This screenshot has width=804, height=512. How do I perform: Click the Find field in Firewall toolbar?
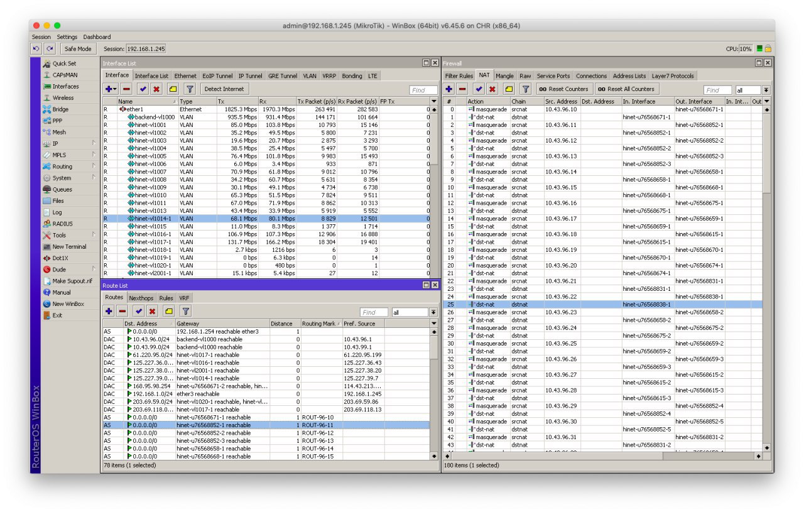click(718, 90)
